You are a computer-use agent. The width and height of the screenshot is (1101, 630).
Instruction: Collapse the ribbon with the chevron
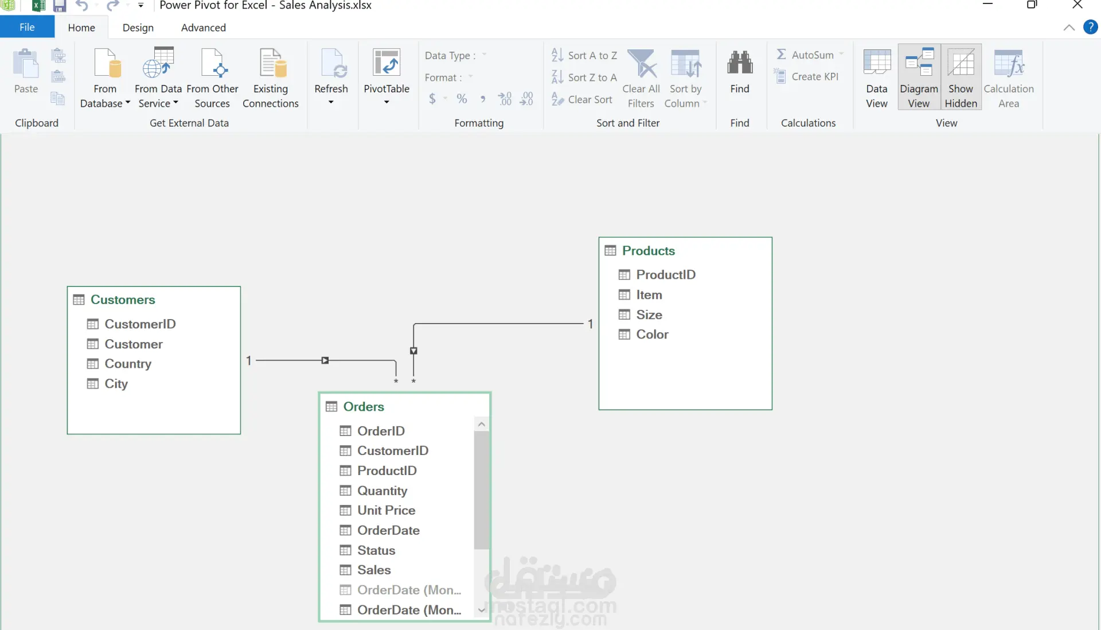(x=1069, y=28)
